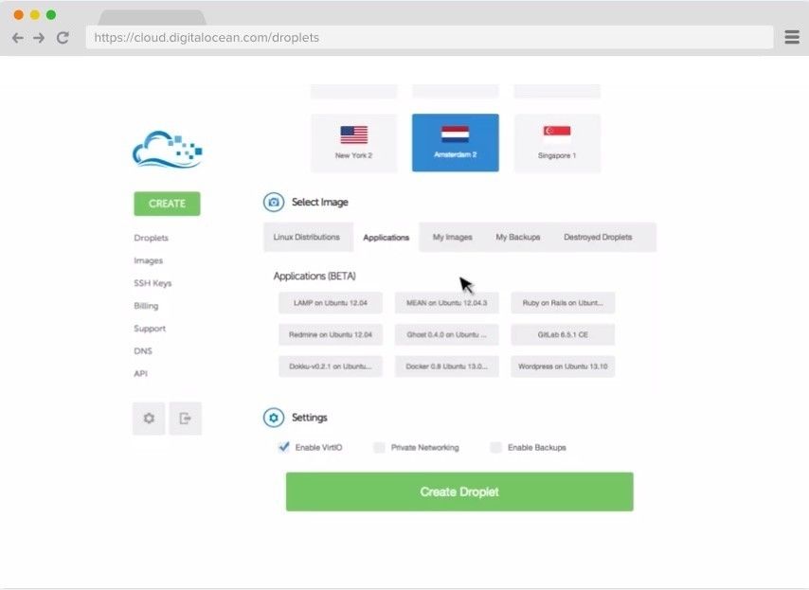
Task: Select the Singapore 1 region
Action: coord(557,143)
